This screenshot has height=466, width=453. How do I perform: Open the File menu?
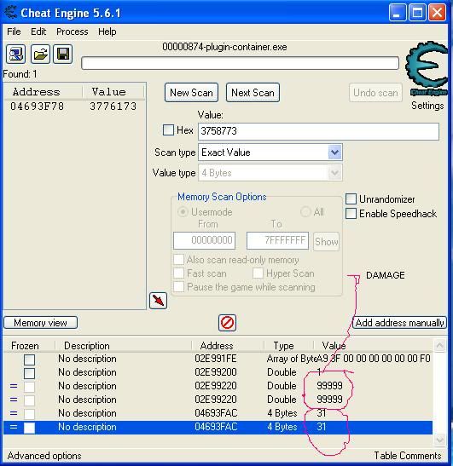point(14,32)
